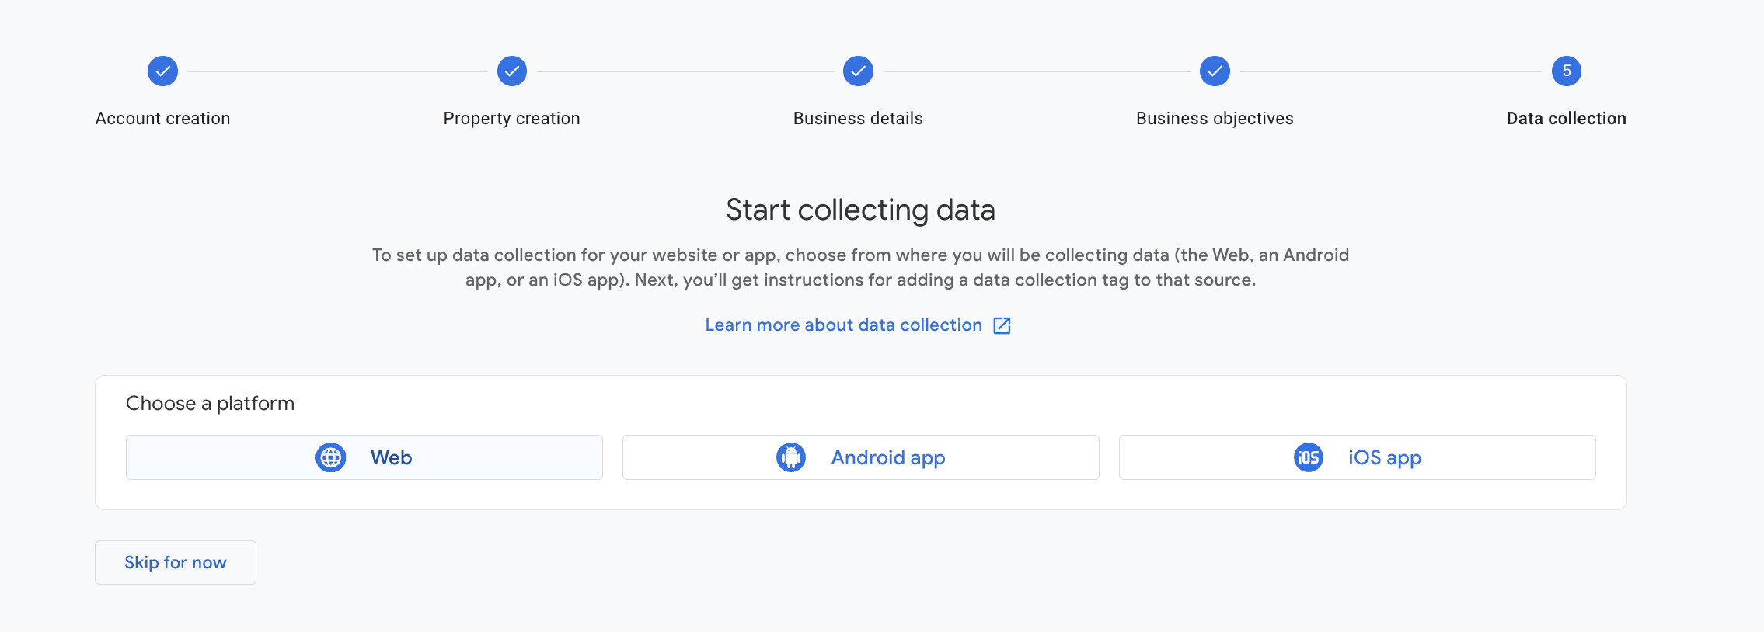This screenshot has height=632, width=1764.
Task: Click the Business objectives checkmark icon
Action: (1215, 71)
